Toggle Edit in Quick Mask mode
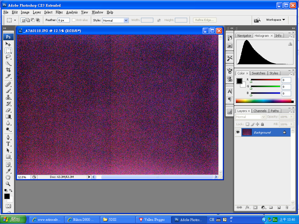299x224 pixels. [8, 206]
